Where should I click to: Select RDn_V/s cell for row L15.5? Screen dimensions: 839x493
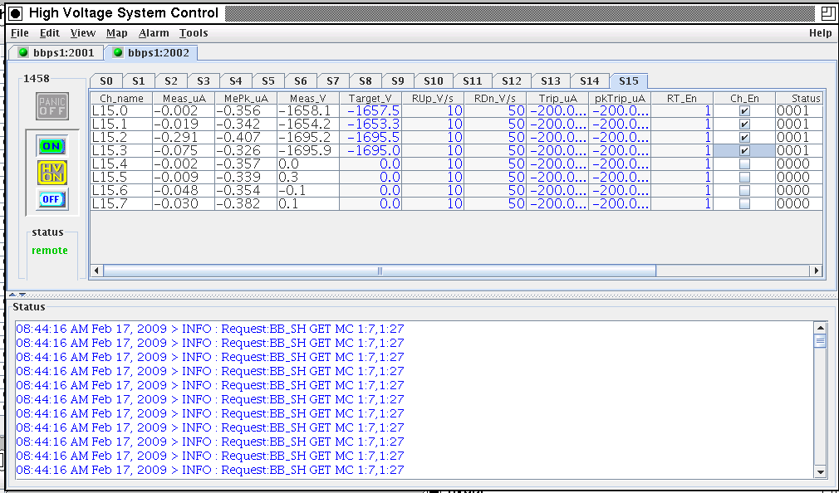495,177
